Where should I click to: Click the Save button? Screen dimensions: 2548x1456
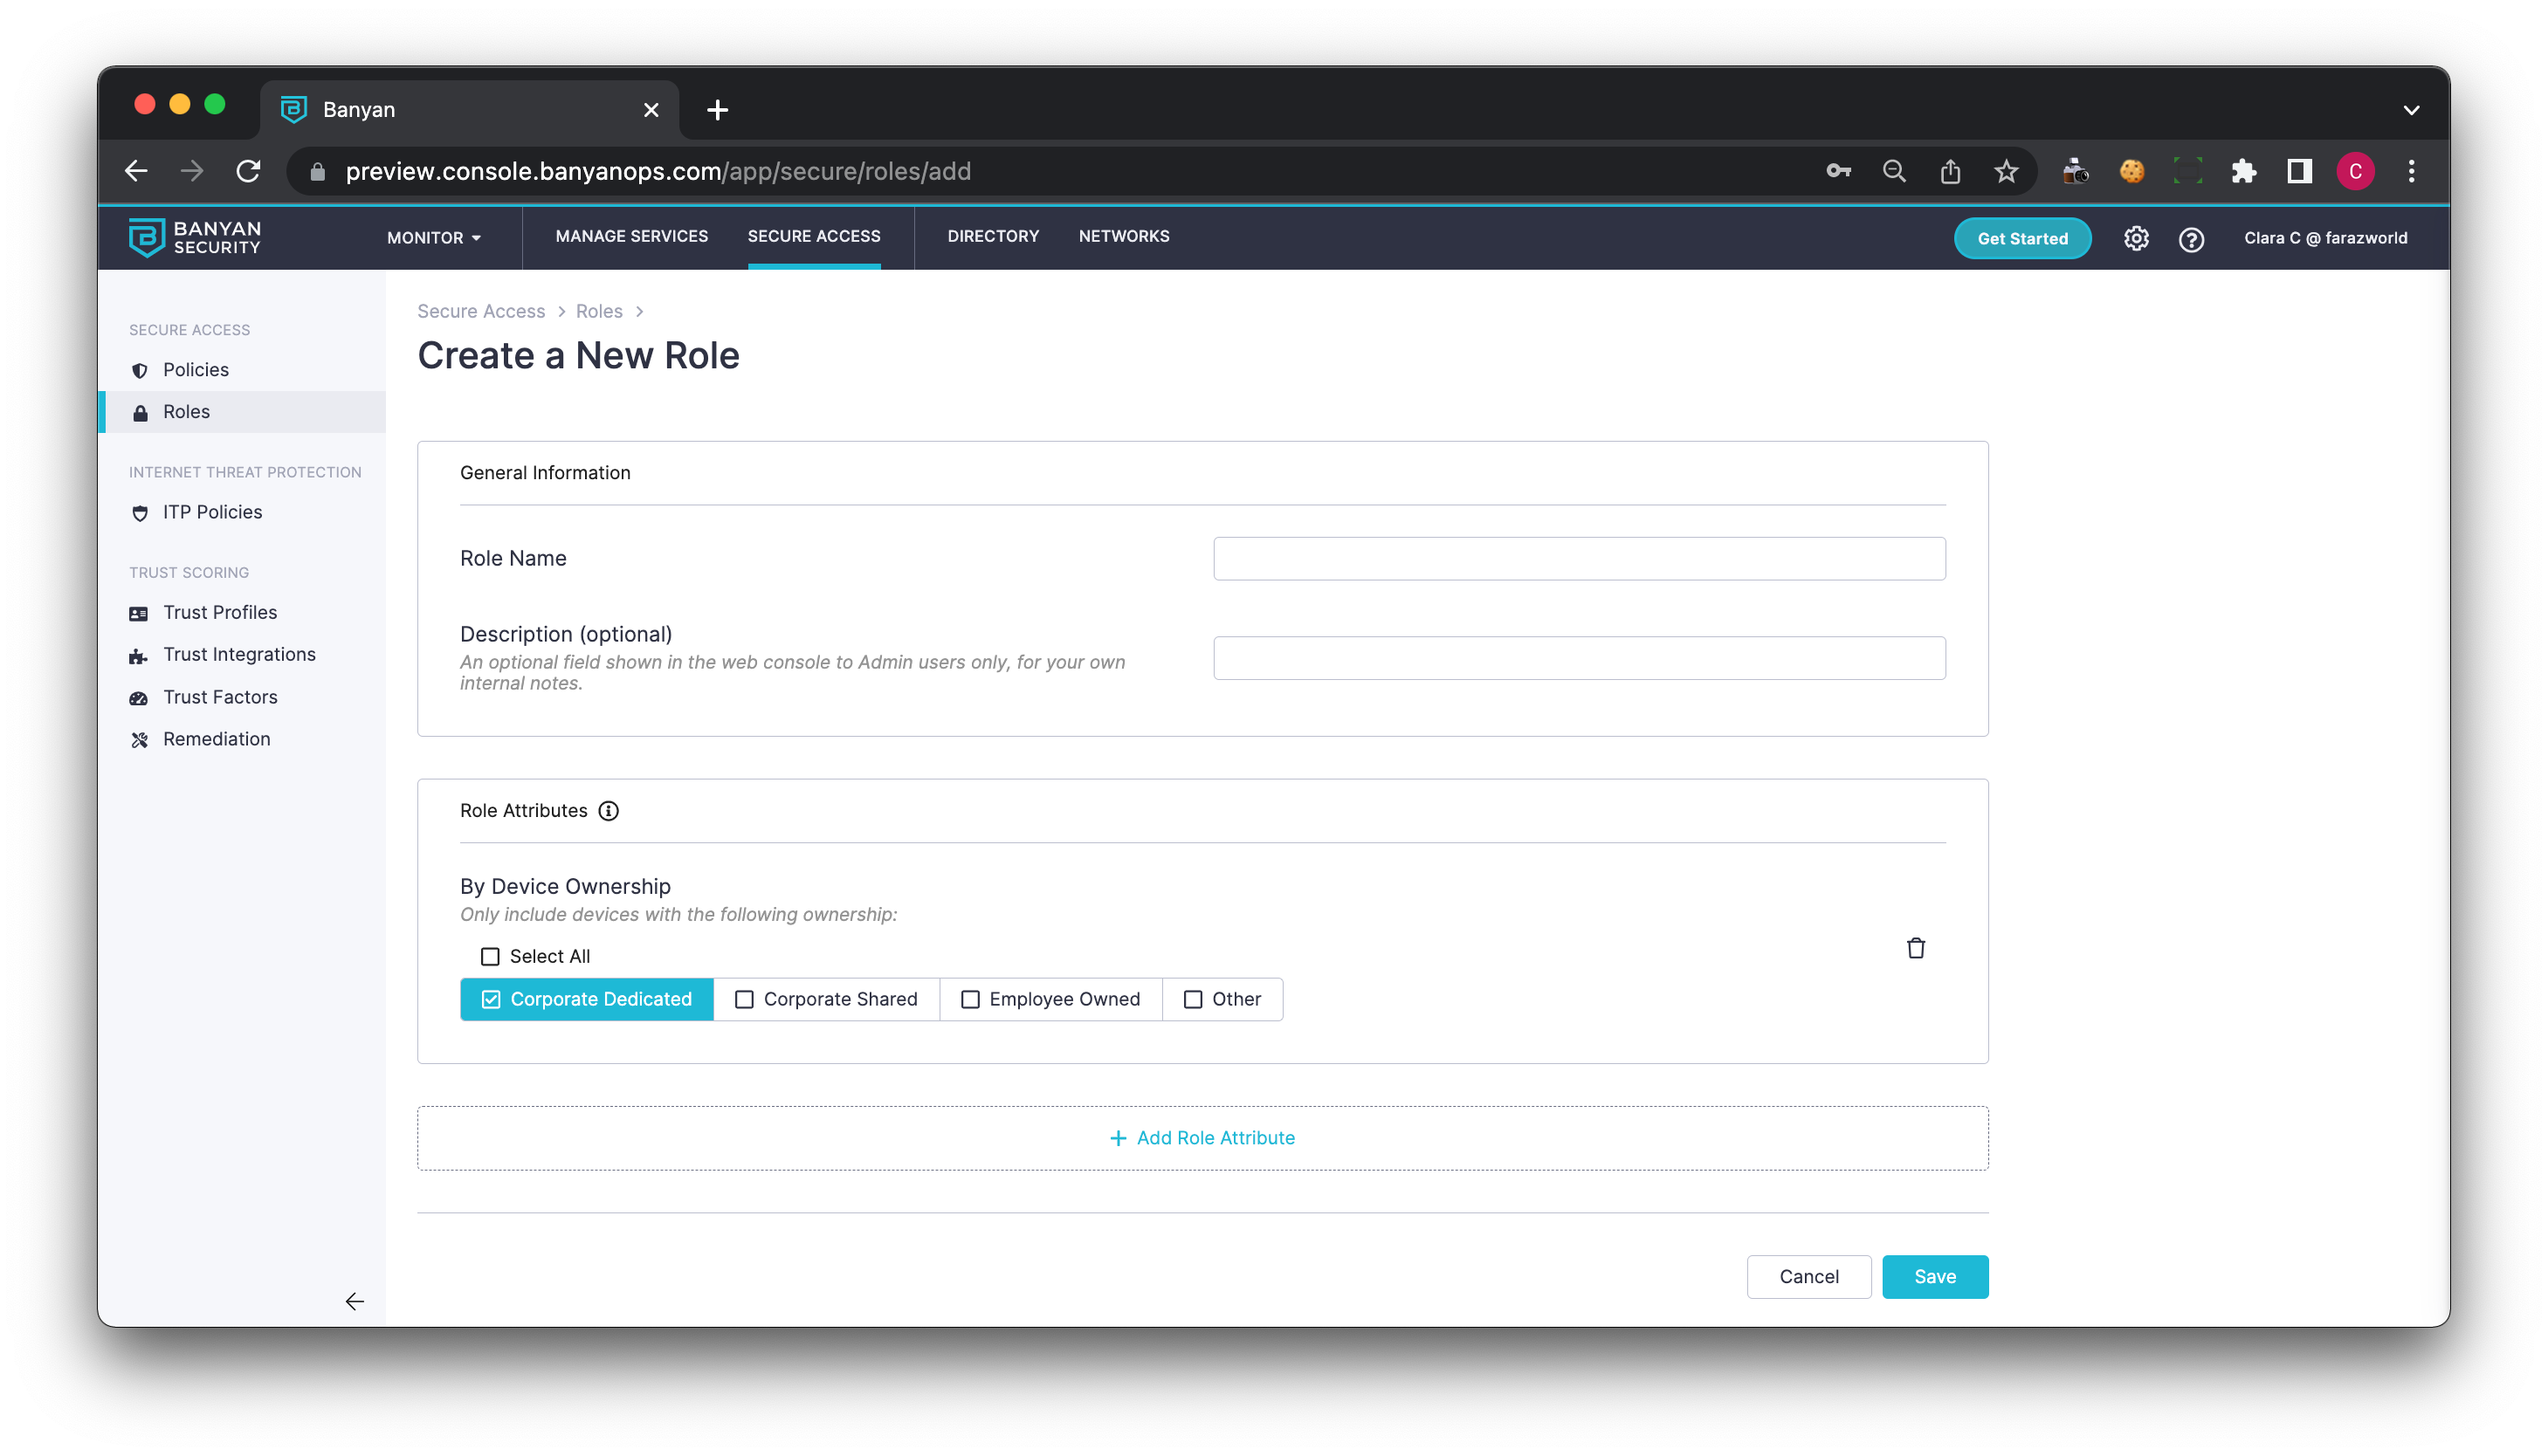tap(1934, 1277)
